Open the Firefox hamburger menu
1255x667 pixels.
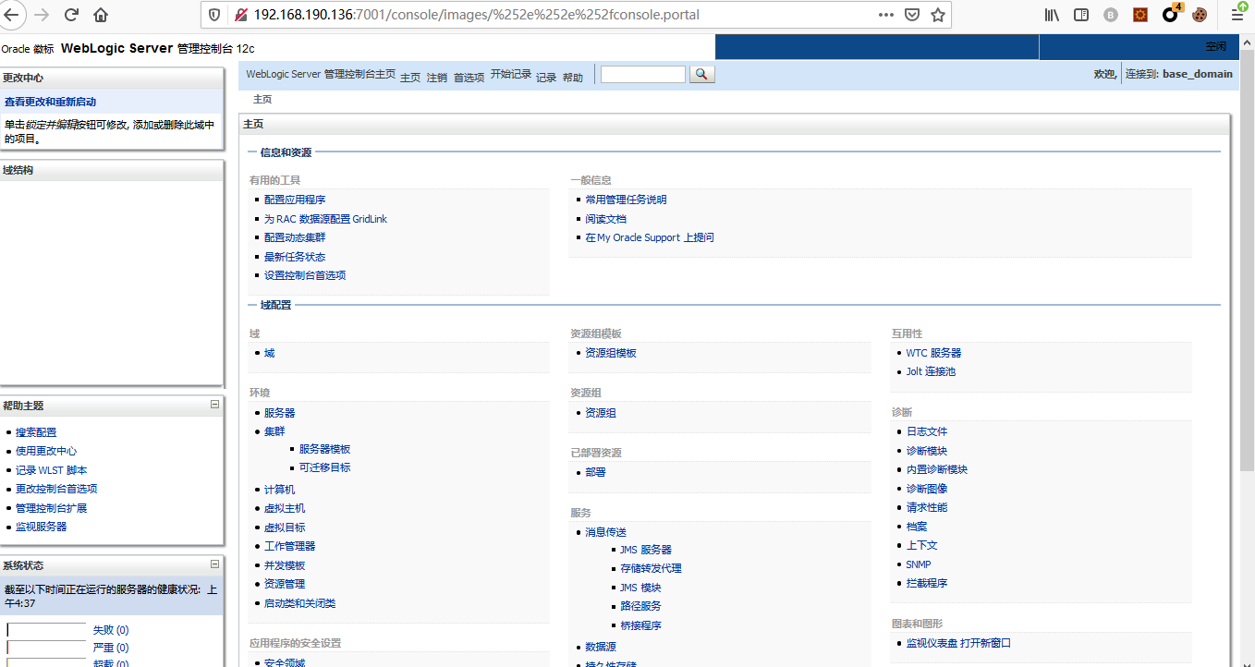pos(1237,13)
